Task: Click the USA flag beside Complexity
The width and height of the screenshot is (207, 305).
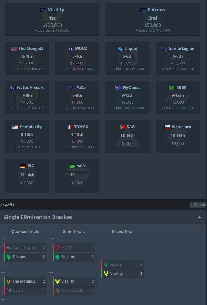Action: (15, 127)
